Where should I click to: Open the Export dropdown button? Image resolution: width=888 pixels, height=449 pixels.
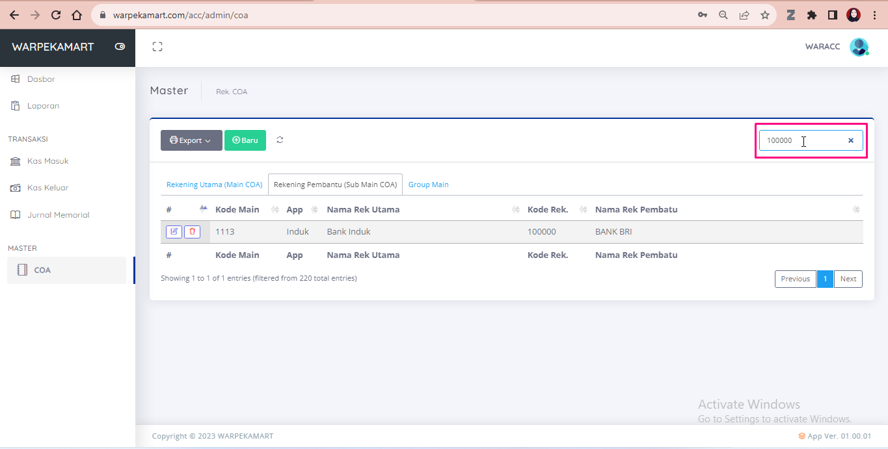point(191,140)
